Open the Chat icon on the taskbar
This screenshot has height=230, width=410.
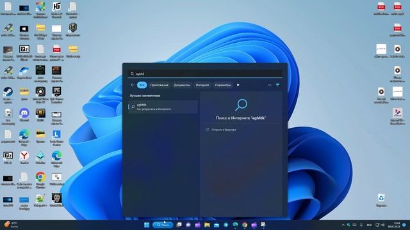(x=188, y=225)
